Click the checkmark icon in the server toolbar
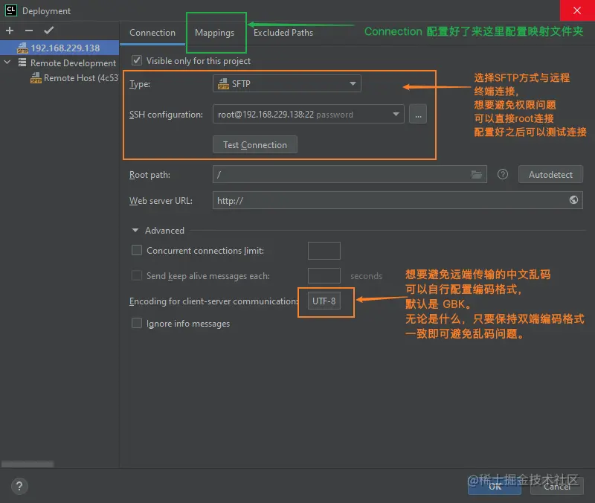 48,31
